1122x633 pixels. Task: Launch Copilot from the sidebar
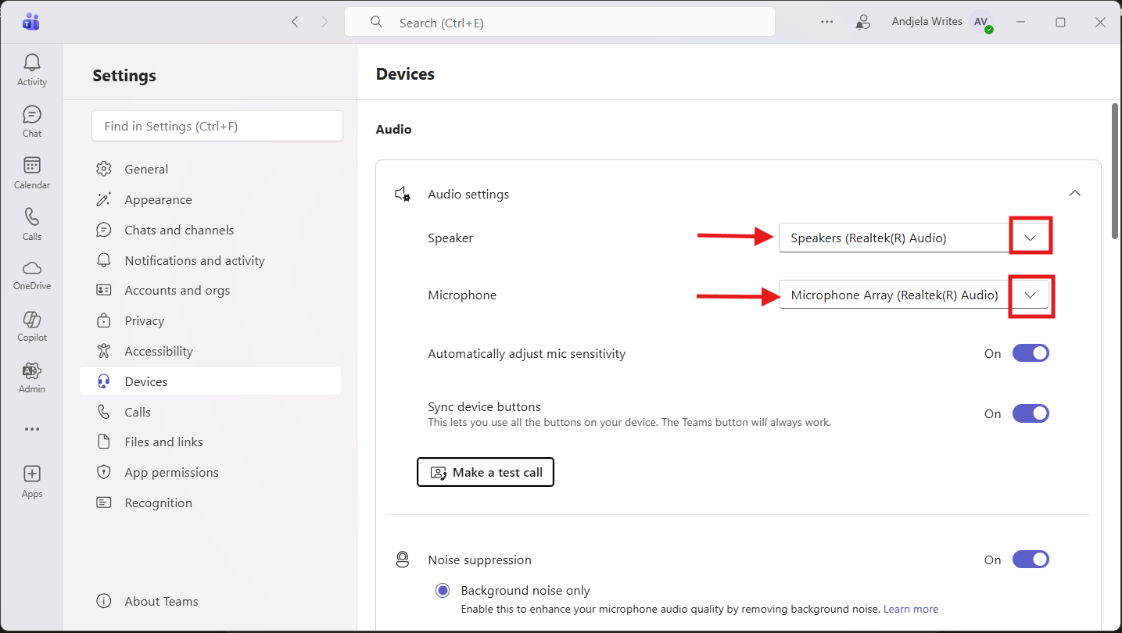coord(32,326)
